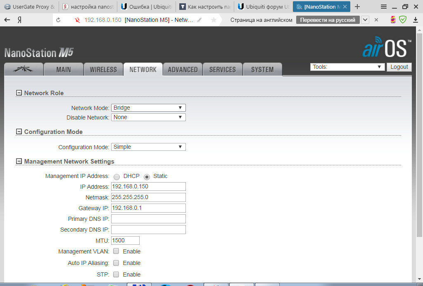
Task: Go back with the browser back arrow
Action: pos(7,20)
